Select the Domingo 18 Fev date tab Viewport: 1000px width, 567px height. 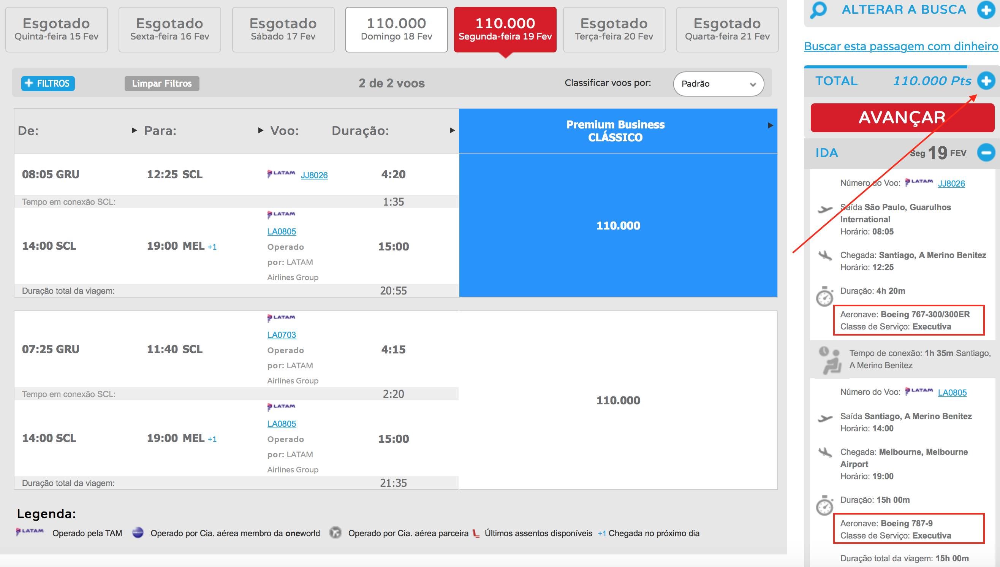point(396,30)
